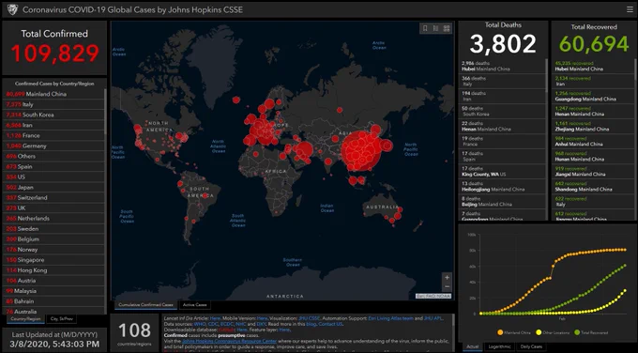Show the map legend list icon
Image resolution: width=638 pixels, height=353 pixels.
(x=435, y=28)
